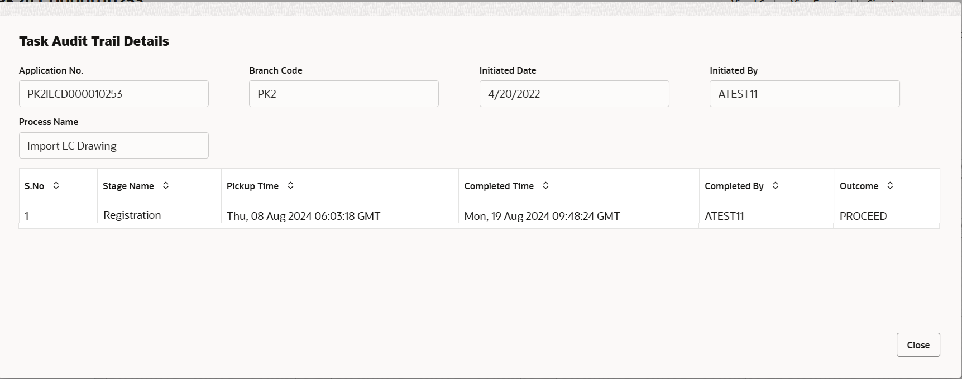962x379 pixels.
Task: Click the Task Audit Trail Details heading
Action: coord(94,41)
